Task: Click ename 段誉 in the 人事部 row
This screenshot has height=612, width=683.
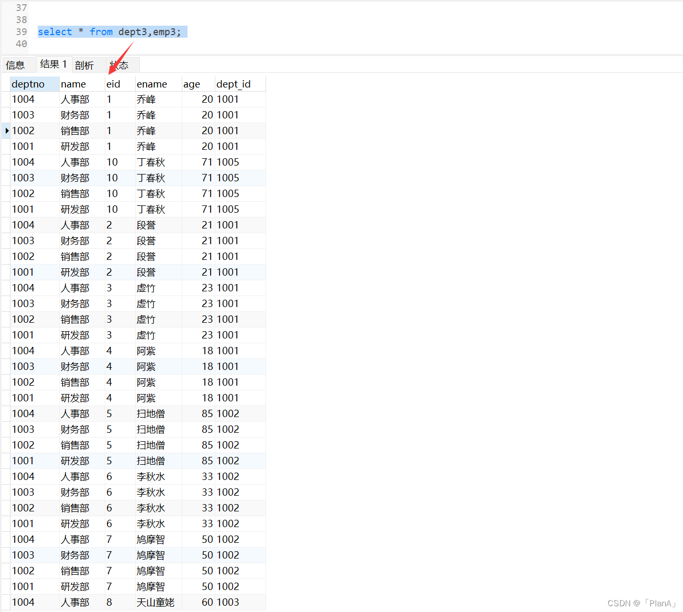Action: tap(158, 225)
